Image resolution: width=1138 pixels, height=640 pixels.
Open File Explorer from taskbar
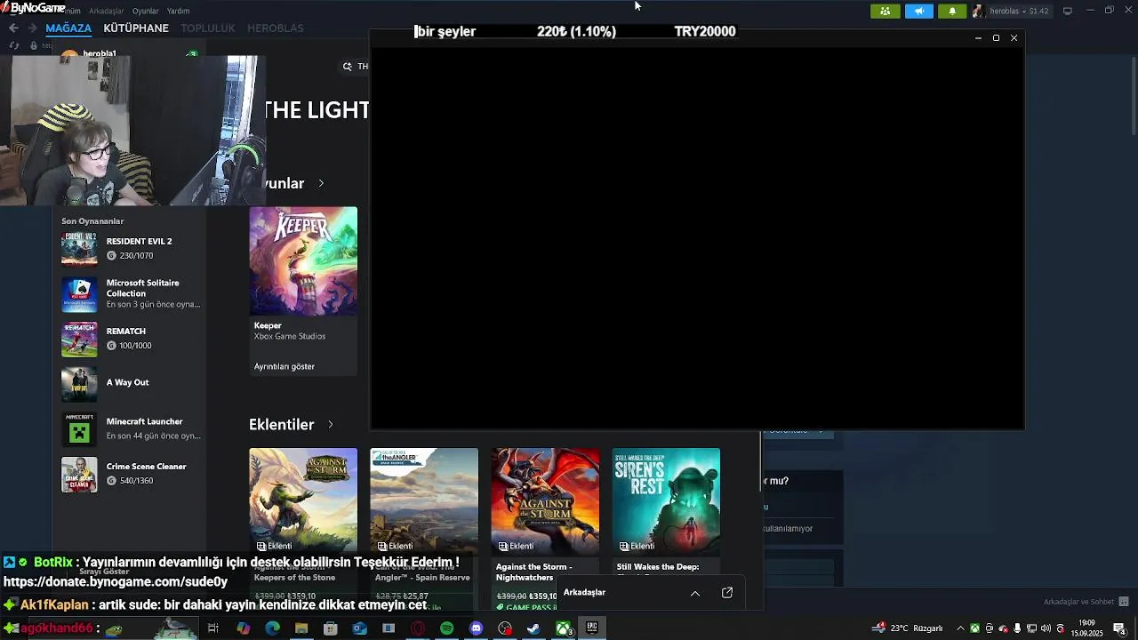[301, 628]
